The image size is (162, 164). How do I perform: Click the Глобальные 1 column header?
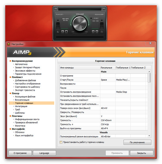coord(123,68)
